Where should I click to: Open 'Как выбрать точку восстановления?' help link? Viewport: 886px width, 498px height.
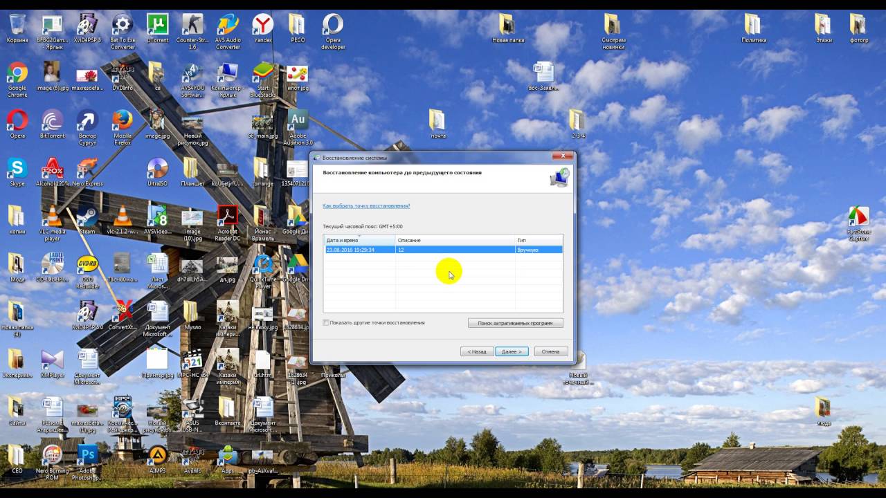(366, 206)
